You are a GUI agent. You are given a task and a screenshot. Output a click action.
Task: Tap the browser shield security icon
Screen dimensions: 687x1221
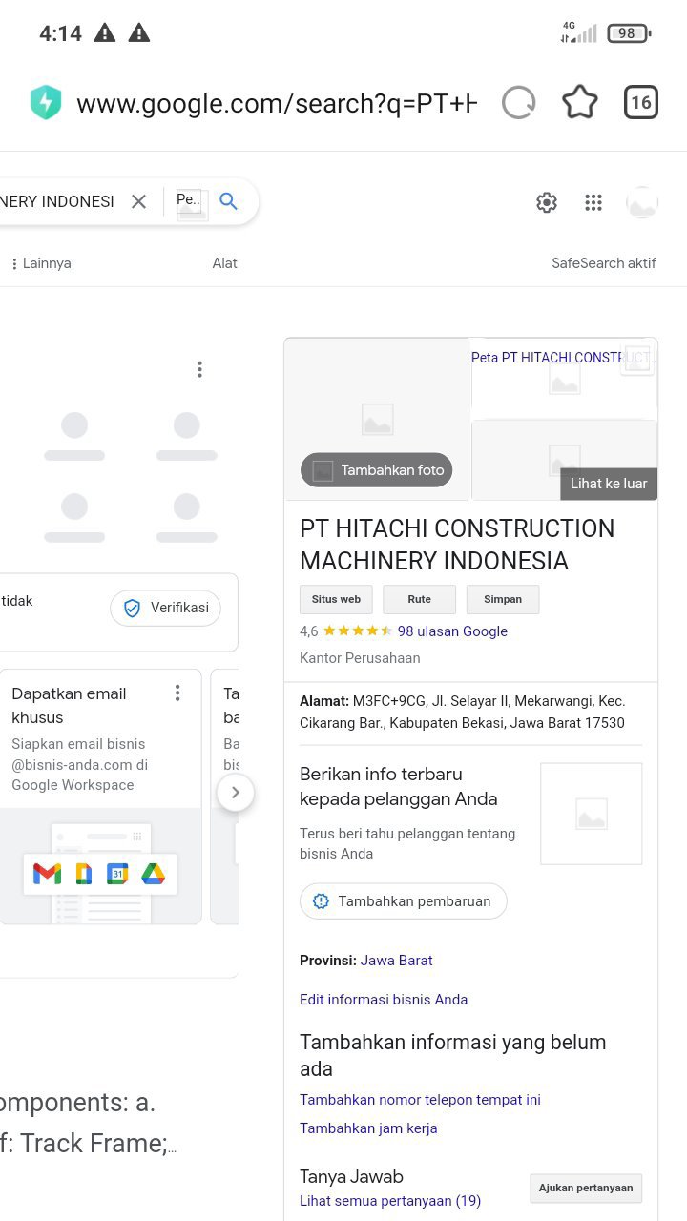[46, 103]
